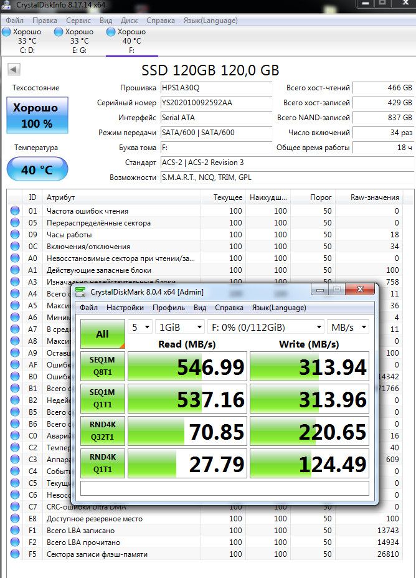Open the test count dropdown showing 5
Screen dimensions: 416x578
click(x=140, y=327)
